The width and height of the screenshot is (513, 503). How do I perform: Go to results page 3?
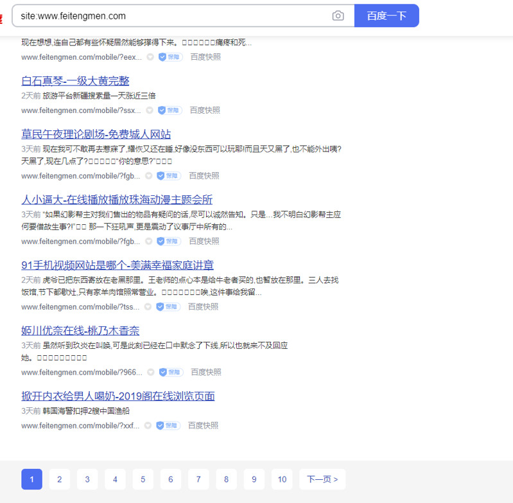click(87, 479)
